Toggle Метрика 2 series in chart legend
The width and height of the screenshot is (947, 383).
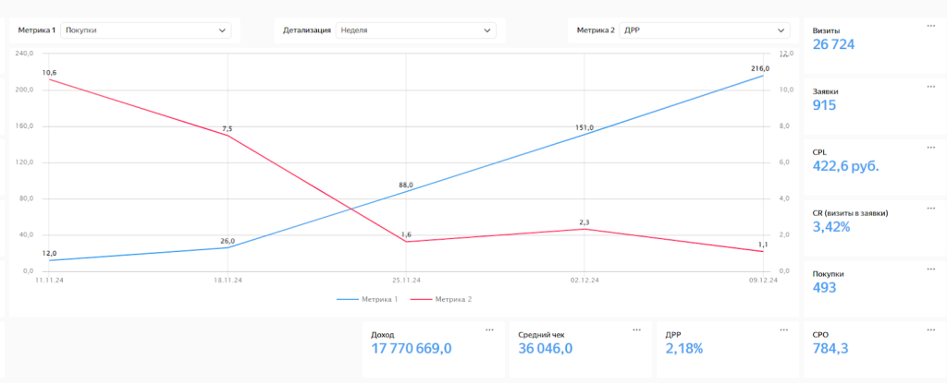coord(441,299)
